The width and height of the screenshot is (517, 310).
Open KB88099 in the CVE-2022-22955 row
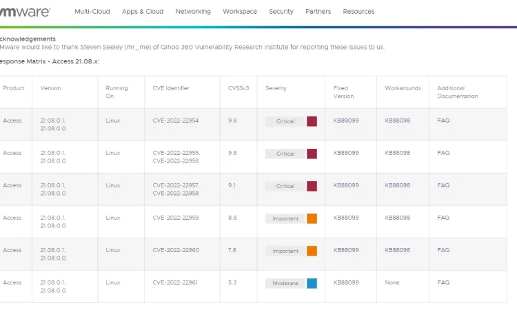pos(346,153)
